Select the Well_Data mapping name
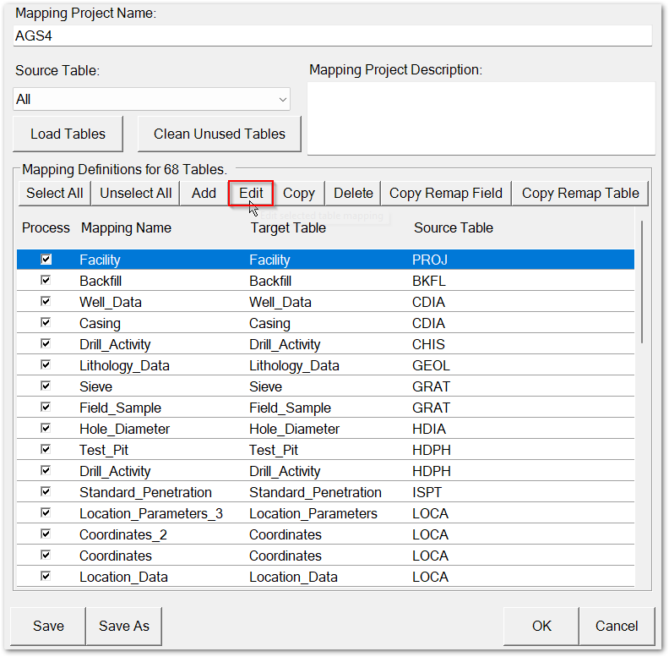The image size is (669, 657). (111, 302)
